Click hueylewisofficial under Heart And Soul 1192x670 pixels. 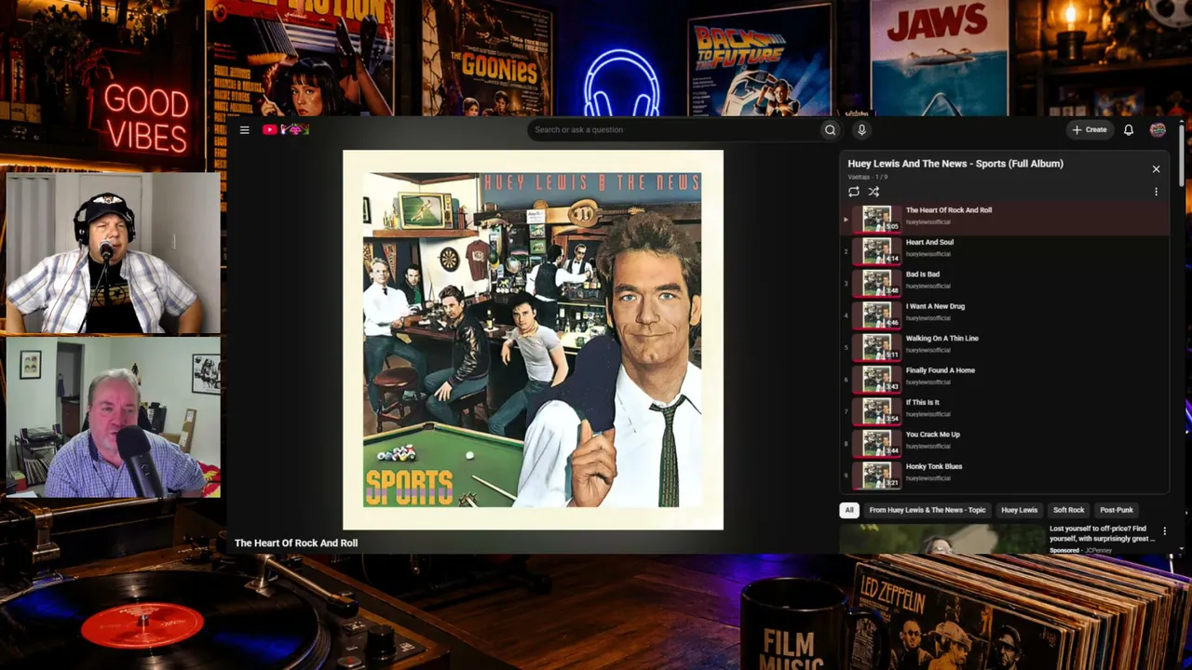pyautogui.click(x=928, y=254)
